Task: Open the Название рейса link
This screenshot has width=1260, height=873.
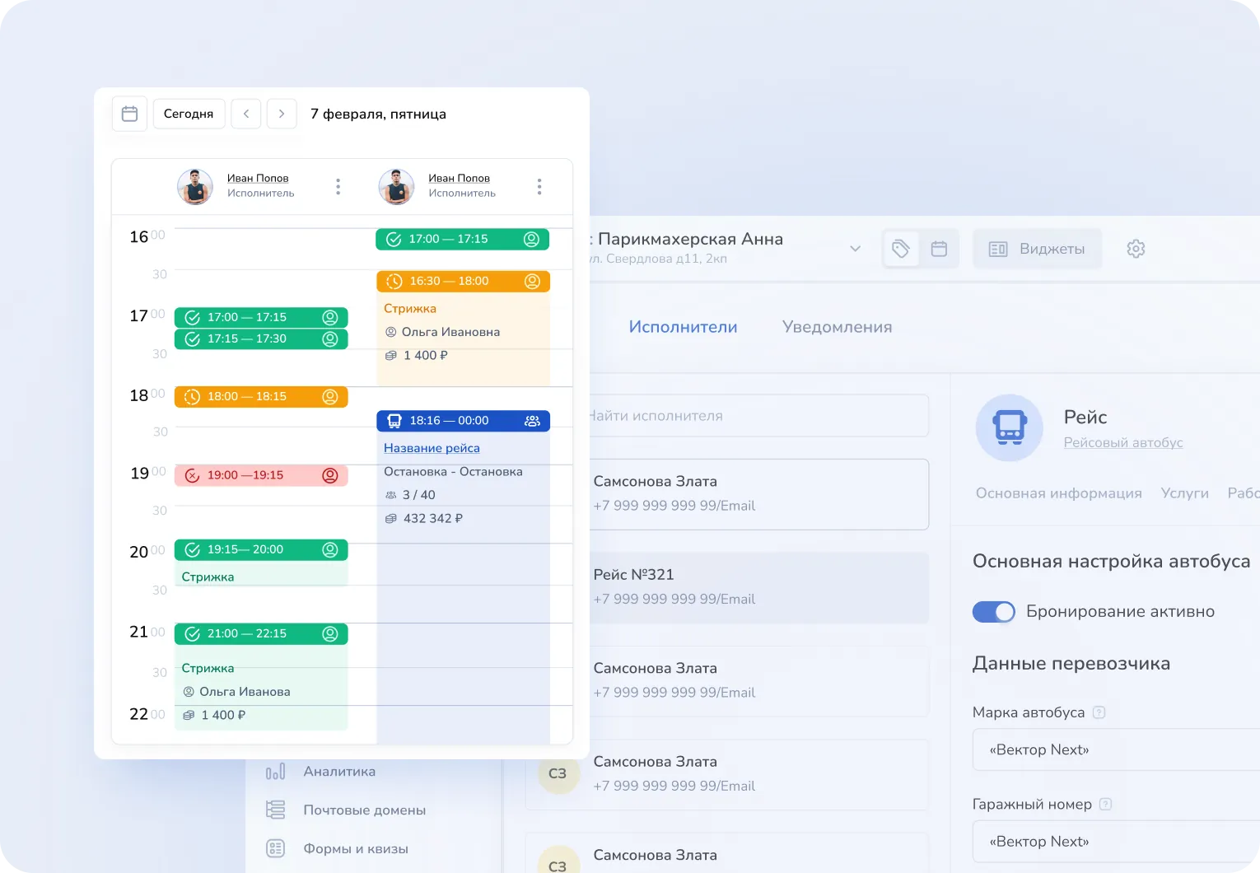Action: click(x=432, y=447)
